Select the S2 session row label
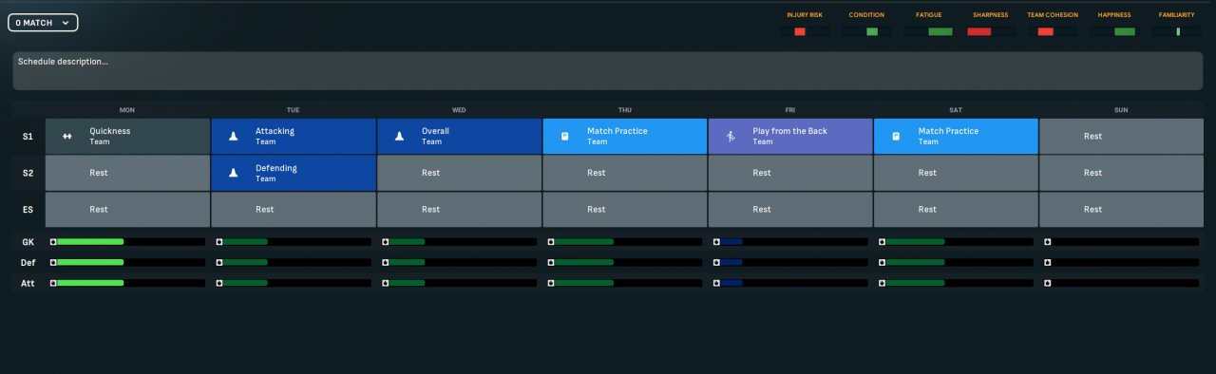The height and width of the screenshot is (374, 1216). click(28, 174)
